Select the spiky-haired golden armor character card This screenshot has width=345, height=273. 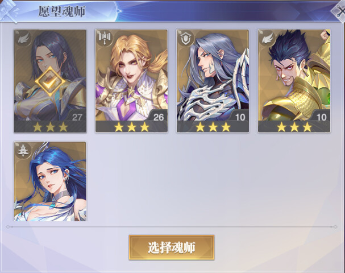(x=294, y=81)
